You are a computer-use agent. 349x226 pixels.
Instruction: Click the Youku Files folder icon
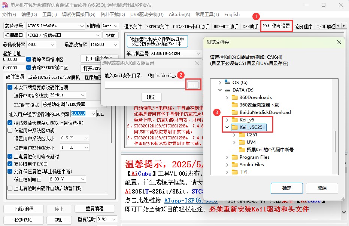coord(235,164)
